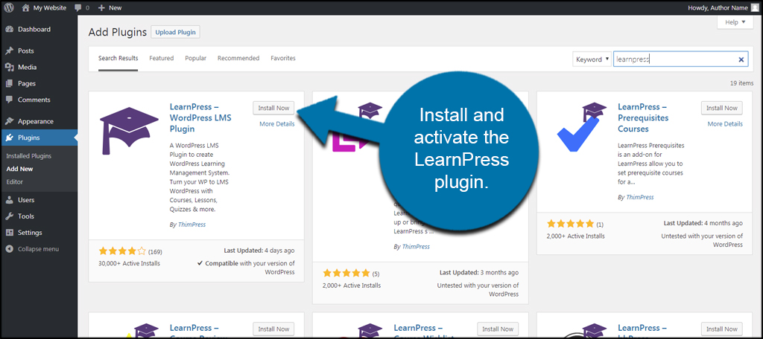Image resolution: width=763 pixels, height=339 pixels.
Task: Select the Plugins sidebar menu
Action: (x=39, y=138)
